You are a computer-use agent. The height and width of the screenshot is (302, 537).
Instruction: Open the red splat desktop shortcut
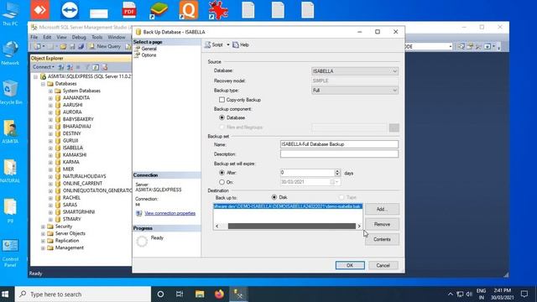(218, 9)
